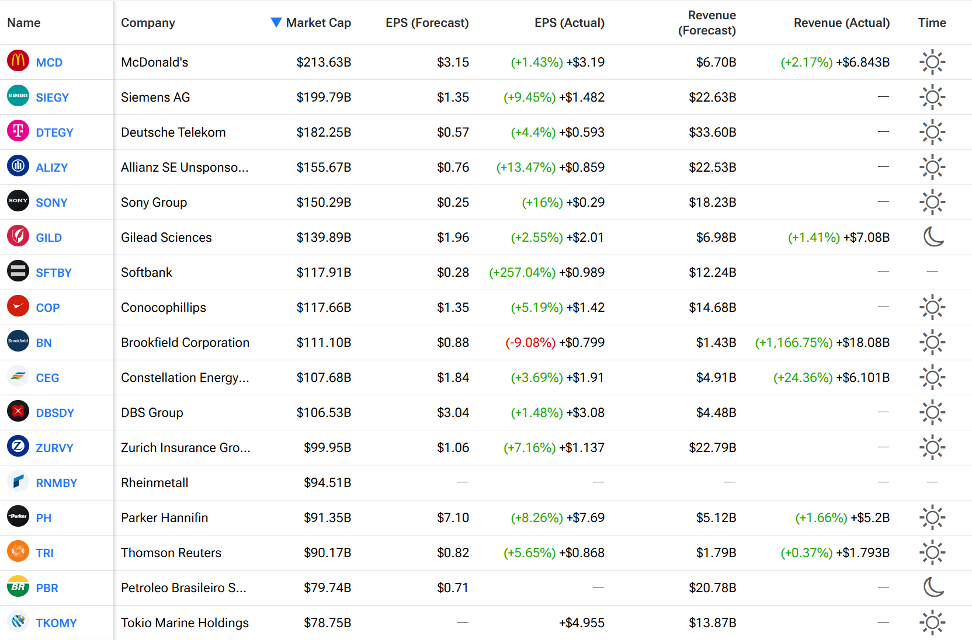Click the moon time icon for Petroleo Brasileiro
The width and height of the screenshot is (972, 640).
[x=933, y=587]
